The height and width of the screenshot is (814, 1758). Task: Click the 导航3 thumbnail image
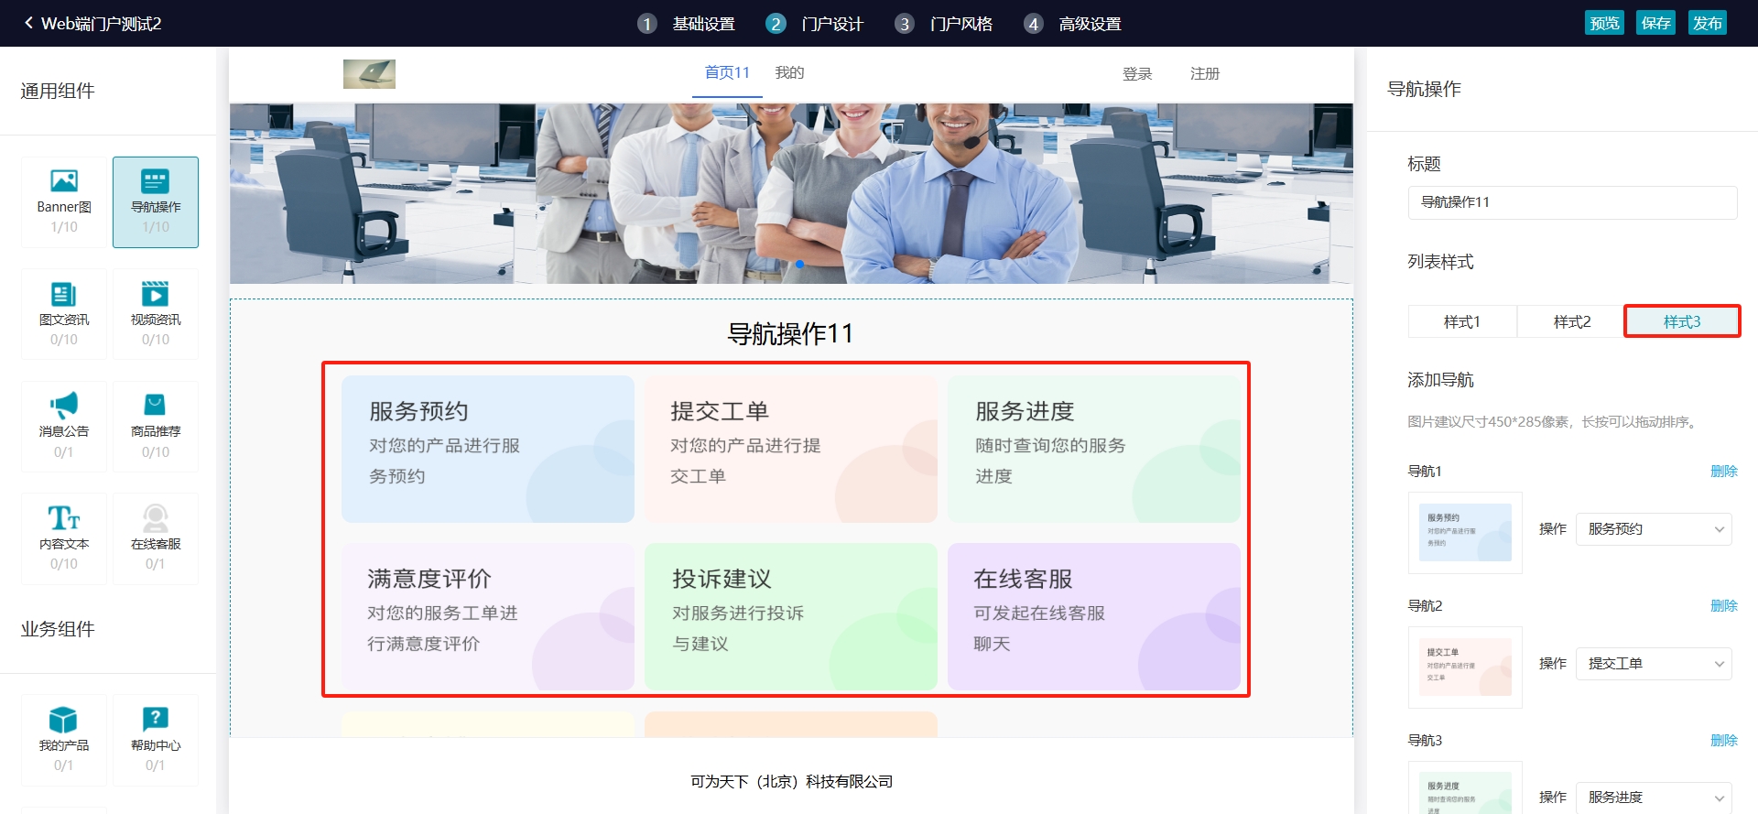[1465, 789]
